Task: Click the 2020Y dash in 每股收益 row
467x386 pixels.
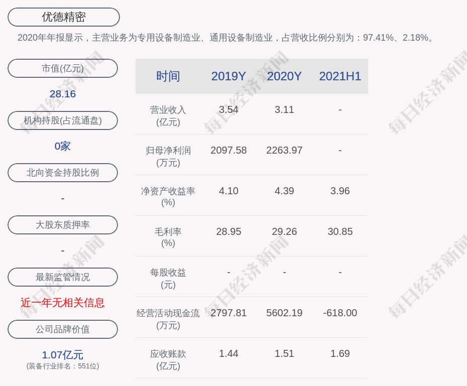Action: [284, 273]
